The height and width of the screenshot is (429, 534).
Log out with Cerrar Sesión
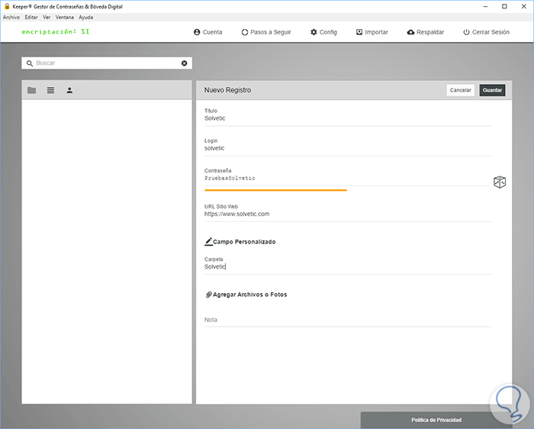click(x=487, y=32)
